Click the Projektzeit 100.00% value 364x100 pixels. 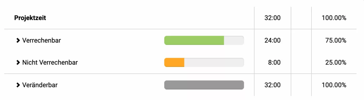point(334,18)
